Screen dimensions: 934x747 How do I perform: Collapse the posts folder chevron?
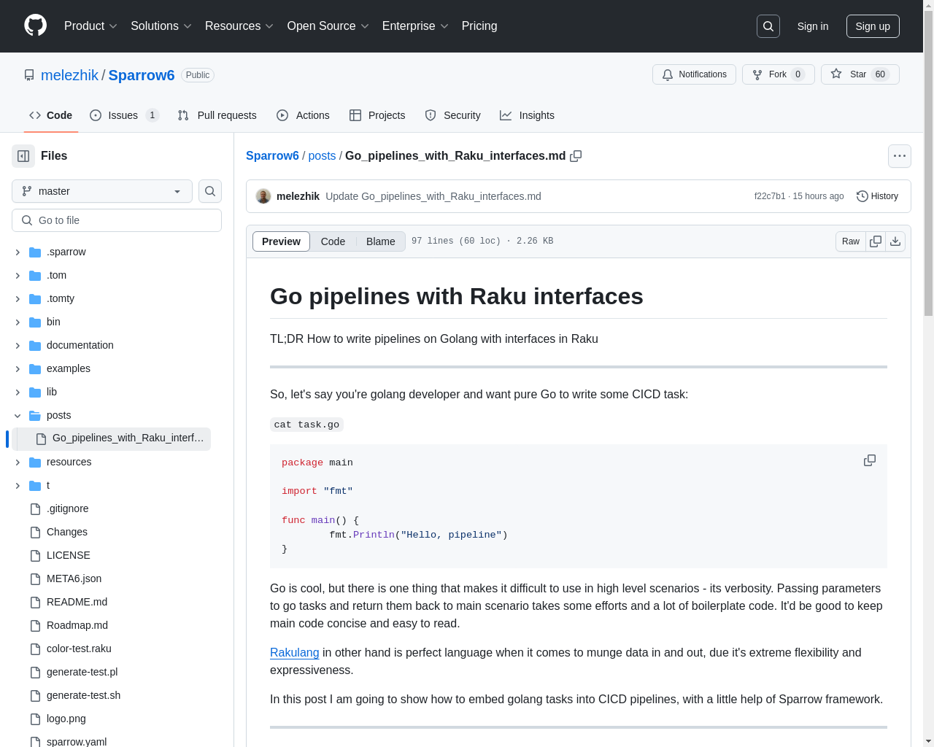[x=18, y=416]
